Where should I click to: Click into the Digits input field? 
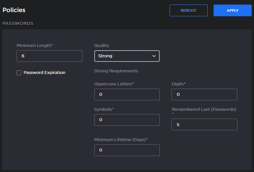(x=204, y=94)
